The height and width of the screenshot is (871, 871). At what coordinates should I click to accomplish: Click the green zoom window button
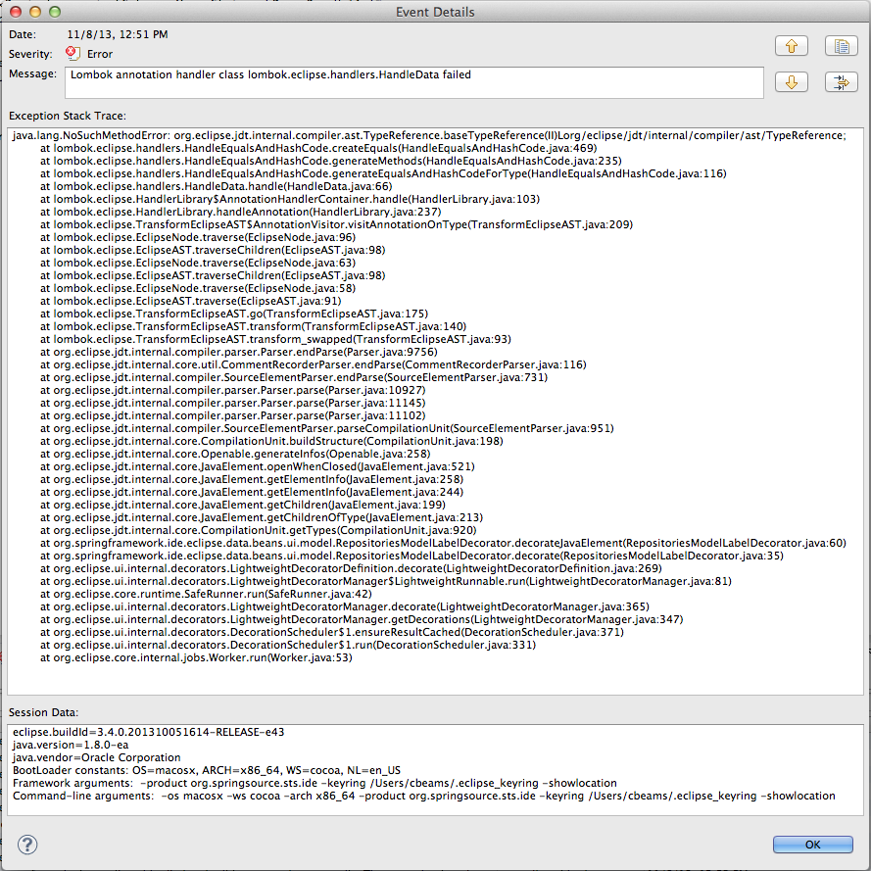(x=55, y=12)
